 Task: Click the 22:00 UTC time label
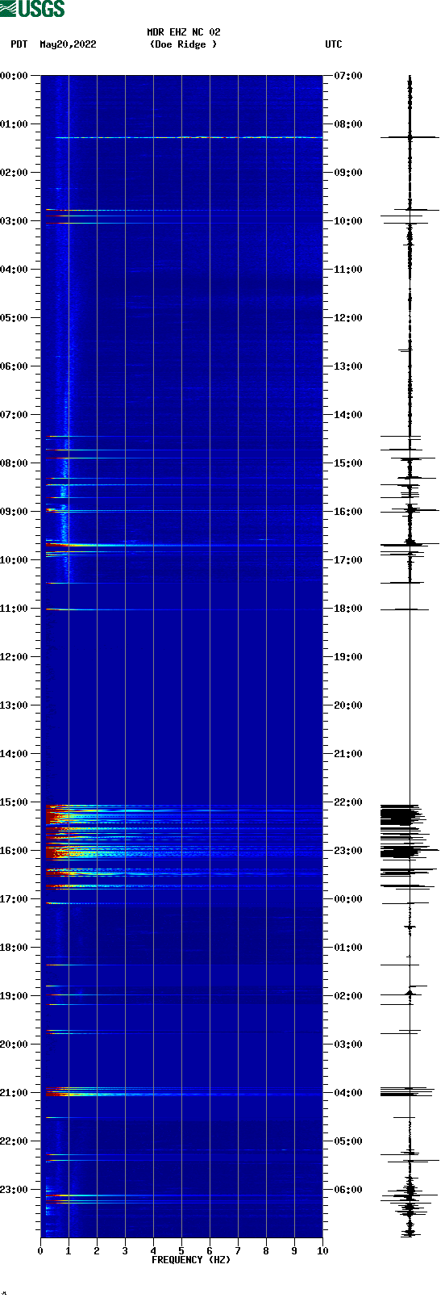[348, 802]
